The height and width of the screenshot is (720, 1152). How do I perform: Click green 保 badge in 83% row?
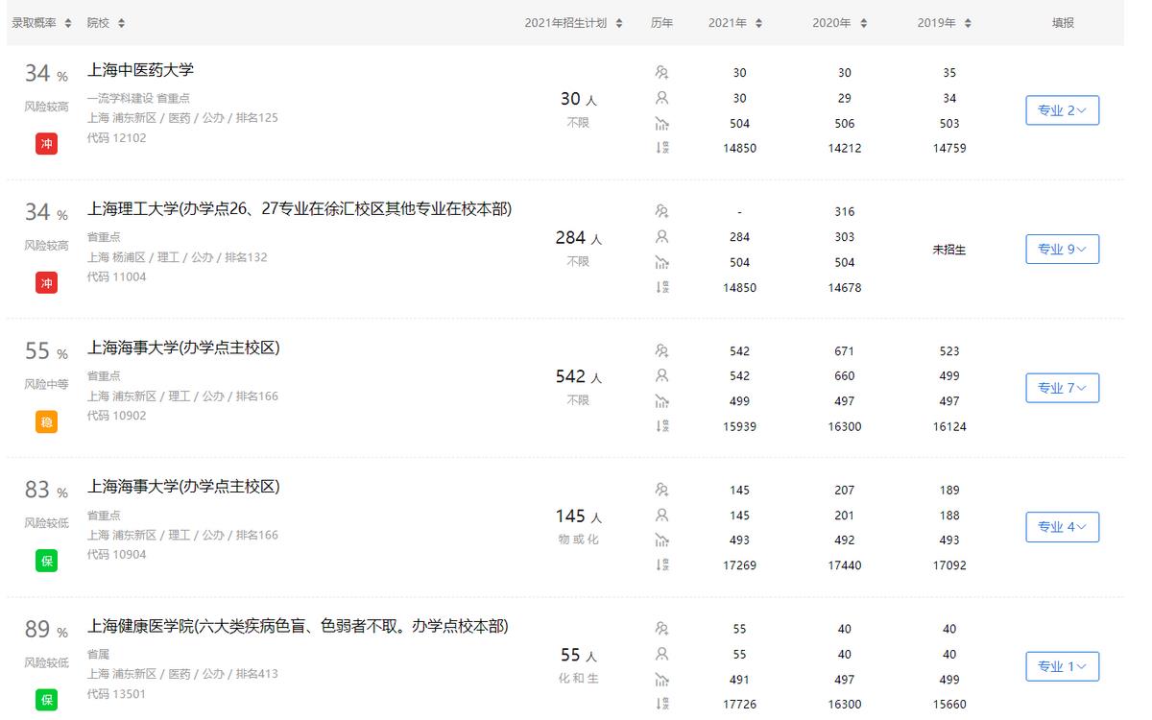(x=46, y=561)
